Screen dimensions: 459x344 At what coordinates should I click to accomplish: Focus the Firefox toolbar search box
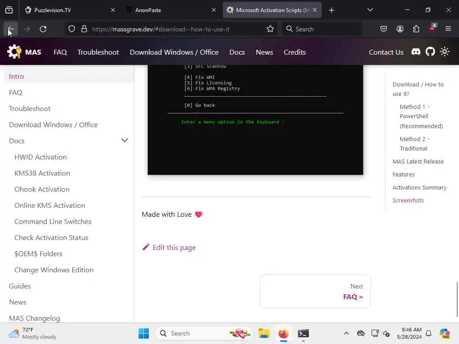coord(322,29)
